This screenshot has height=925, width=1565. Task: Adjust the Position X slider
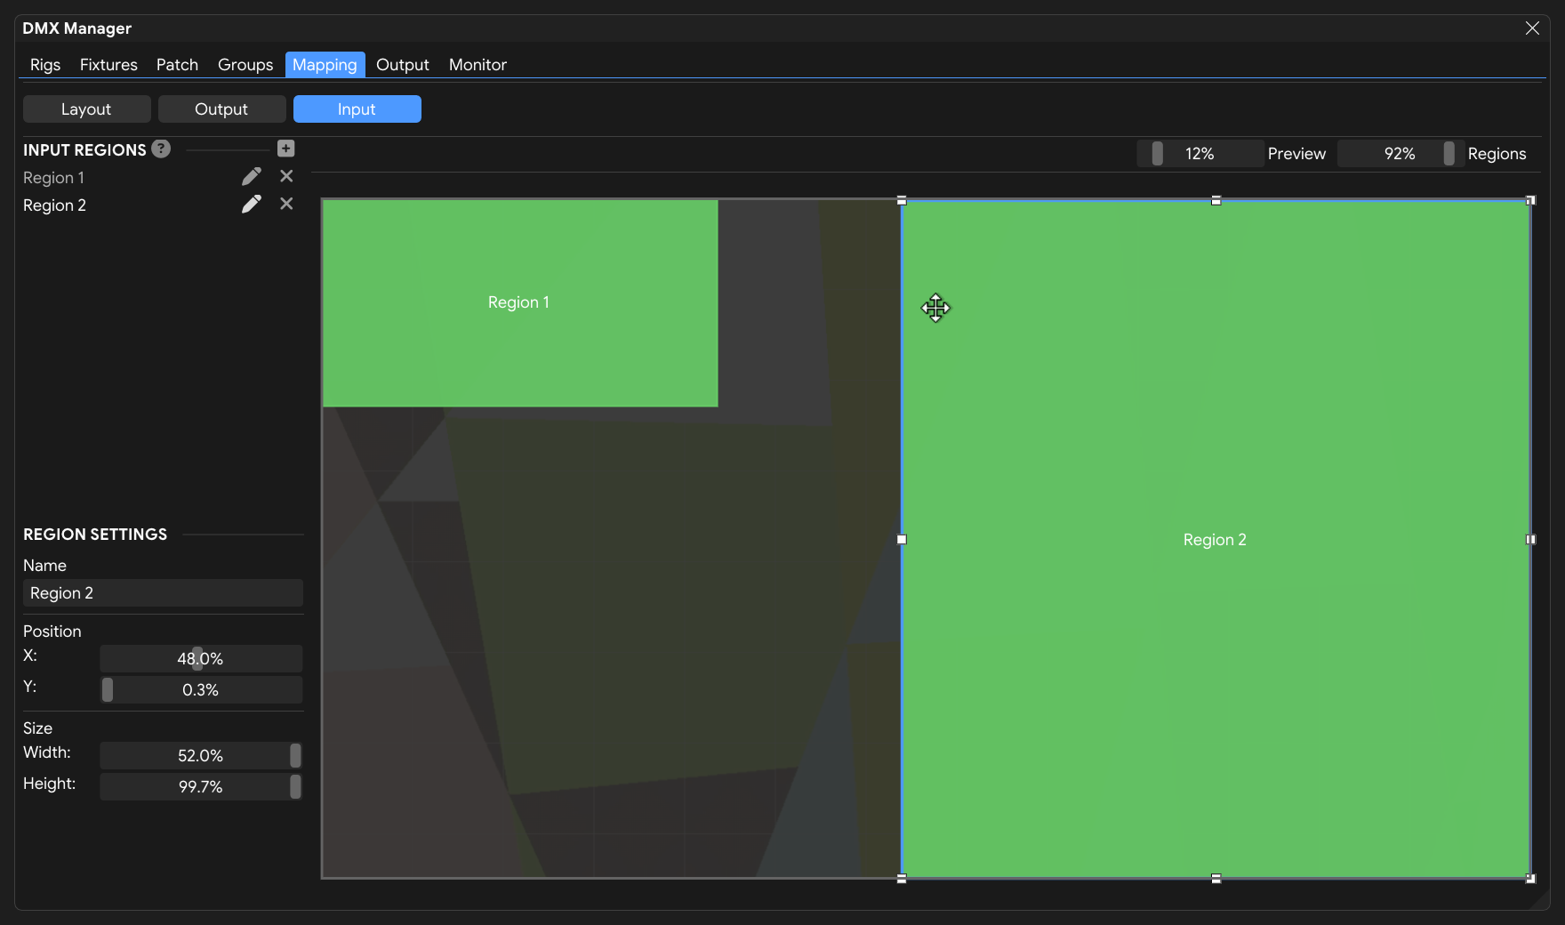point(201,659)
